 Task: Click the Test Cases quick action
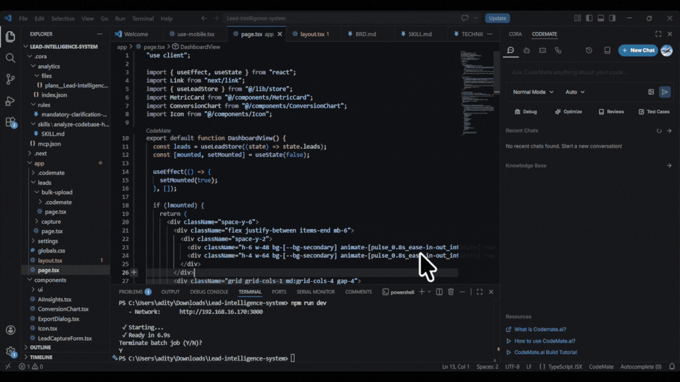[x=654, y=112]
